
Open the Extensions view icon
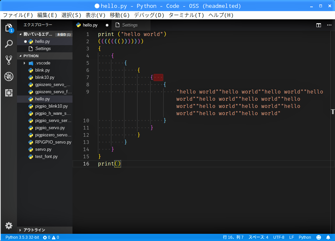coord(9,93)
